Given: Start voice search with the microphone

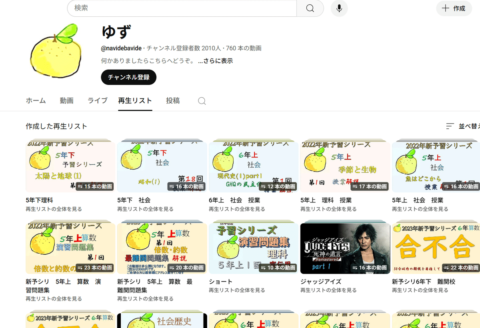Looking at the screenshot, I should [339, 8].
